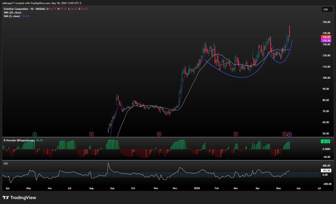Click the 1D interval in the chart title
Viewport: 336px width, 204px height.
click(x=32, y=9)
